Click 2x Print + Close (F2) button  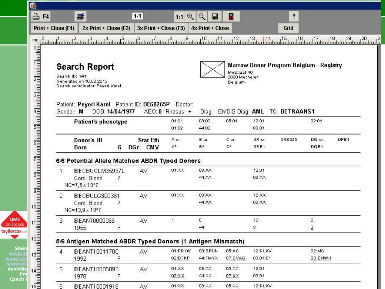pos(106,28)
